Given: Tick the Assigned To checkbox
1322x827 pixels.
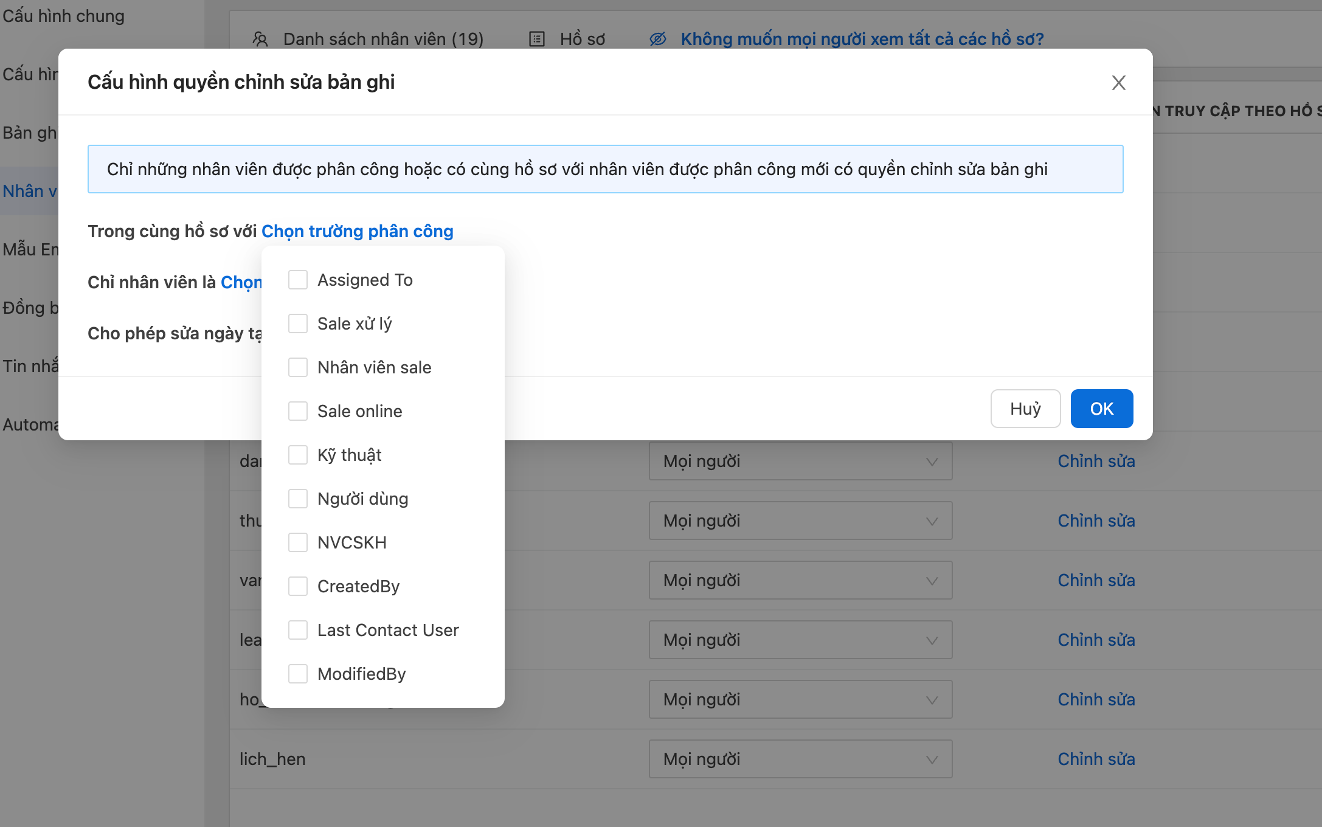Looking at the screenshot, I should [298, 280].
